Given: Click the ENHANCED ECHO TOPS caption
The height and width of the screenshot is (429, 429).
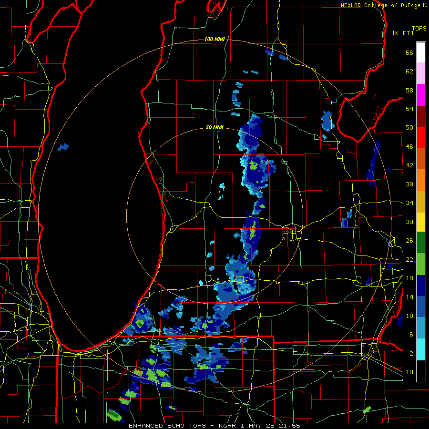Looking at the screenshot, I should (x=167, y=426).
